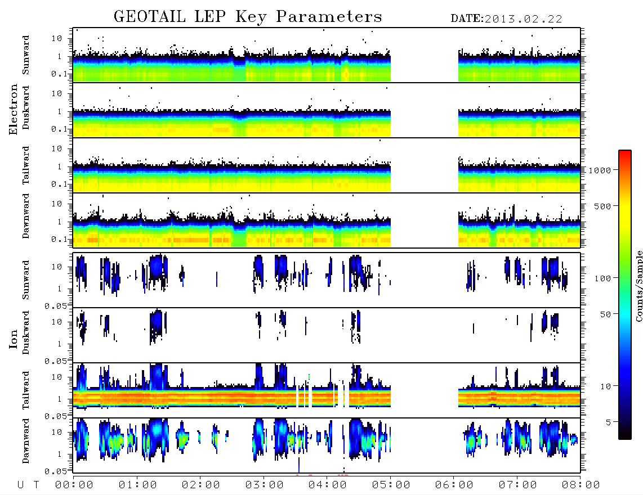Screen dimensions: 643x495
Task: Click the Electron 'Tailward' panel label
Action: point(26,165)
